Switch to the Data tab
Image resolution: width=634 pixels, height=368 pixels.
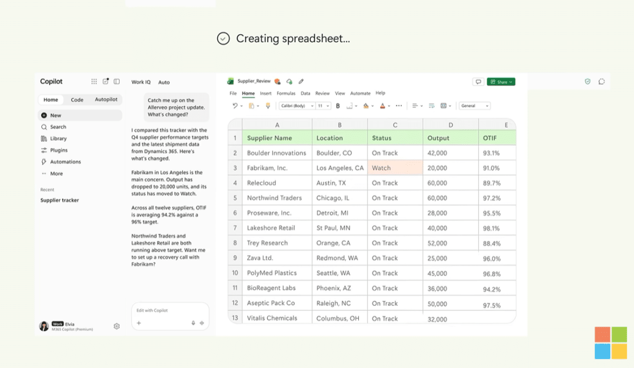click(x=305, y=93)
